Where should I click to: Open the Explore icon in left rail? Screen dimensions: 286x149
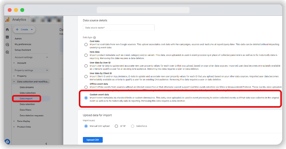7,45
